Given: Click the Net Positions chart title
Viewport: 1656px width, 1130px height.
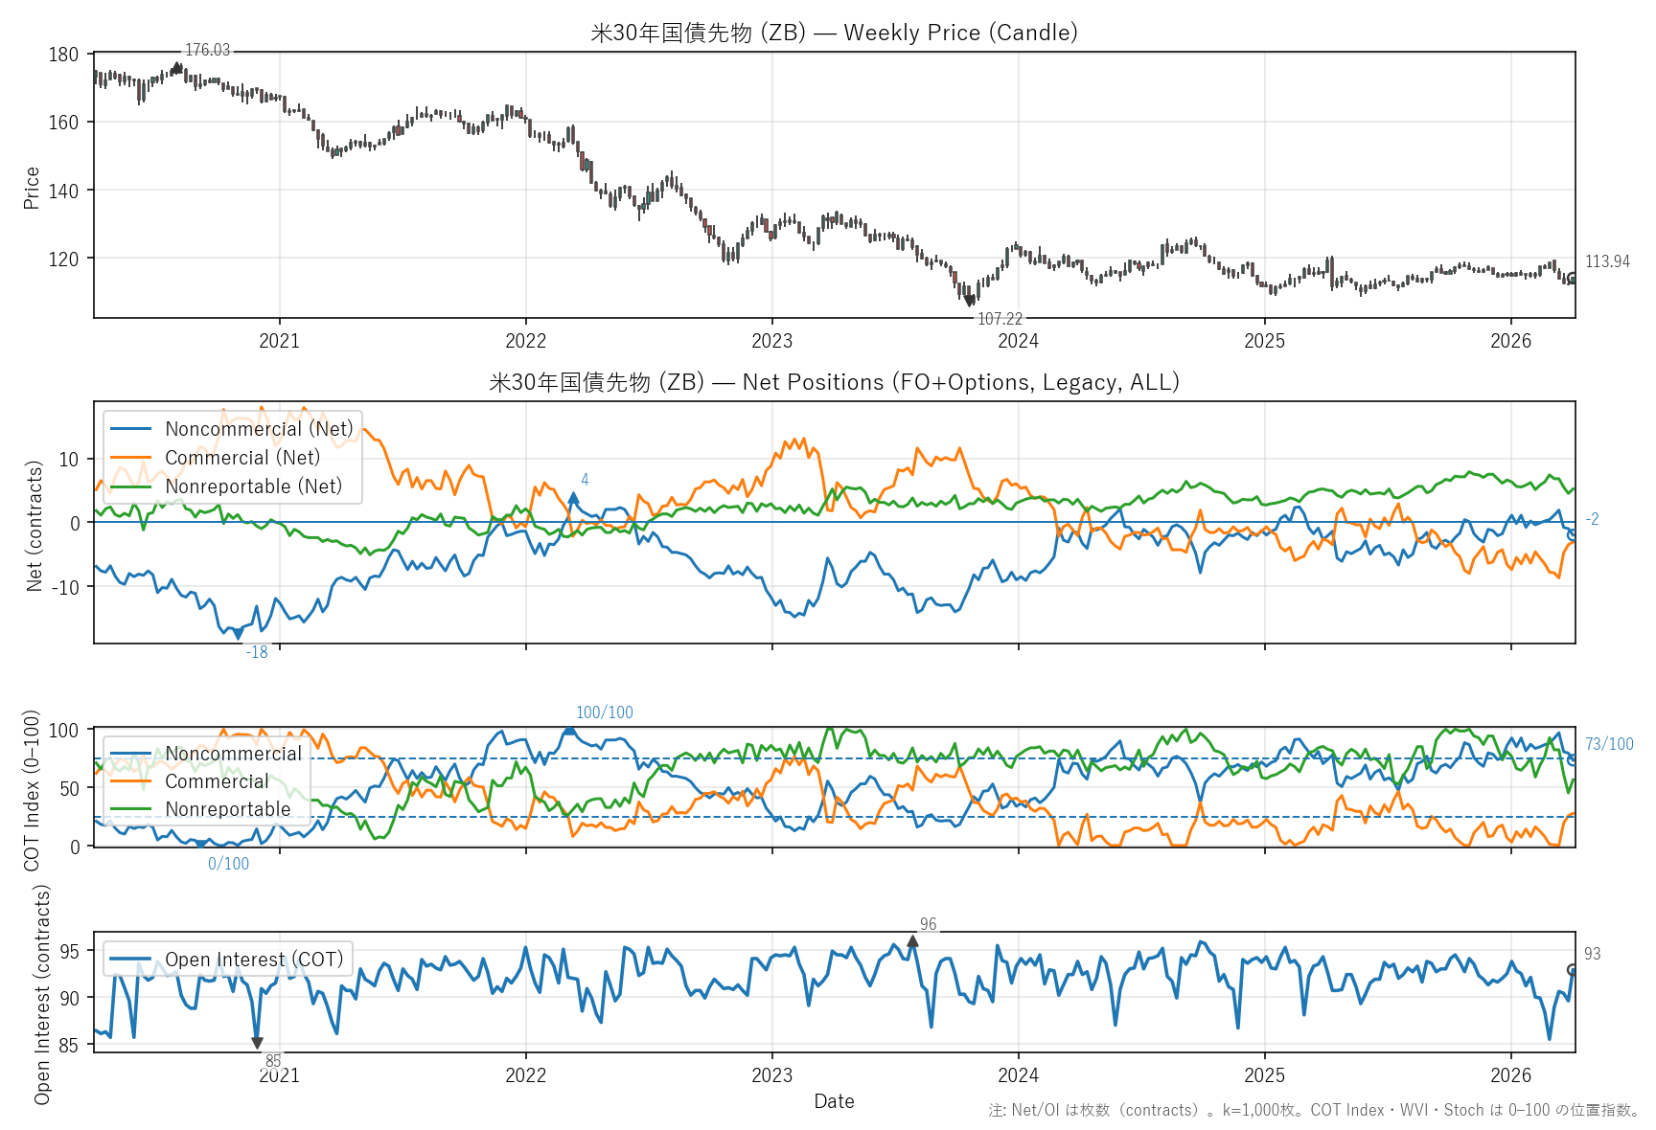Looking at the screenshot, I should [834, 382].
